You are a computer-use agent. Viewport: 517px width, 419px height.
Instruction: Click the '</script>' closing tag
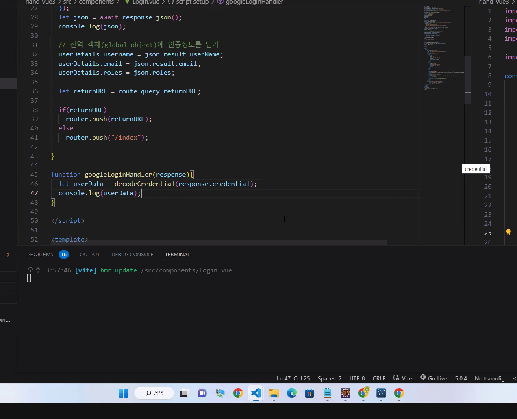[67, 220]
